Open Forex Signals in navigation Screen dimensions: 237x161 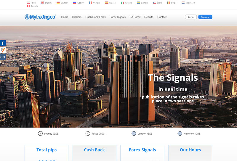click(x=118, y=17)
